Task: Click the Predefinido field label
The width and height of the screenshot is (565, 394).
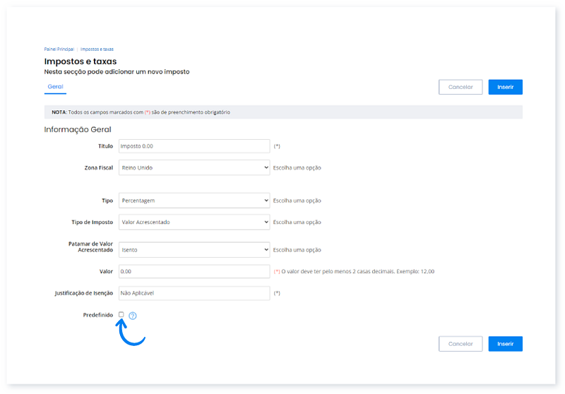Action: (98, 314)
